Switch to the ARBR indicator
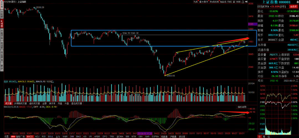The height and width of the screenshot is (138, 299). tap(97, 136)
